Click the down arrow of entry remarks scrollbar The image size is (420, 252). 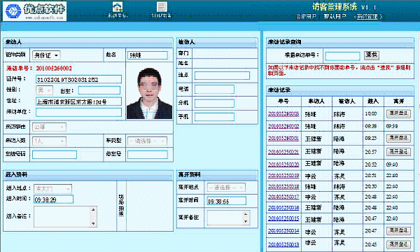93,223
